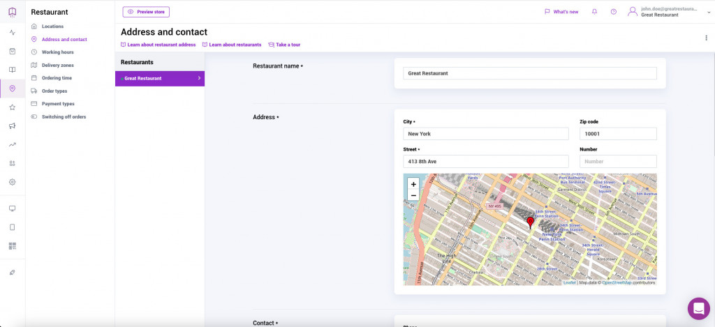Open the help question mark icon

[x=614, y=12]
